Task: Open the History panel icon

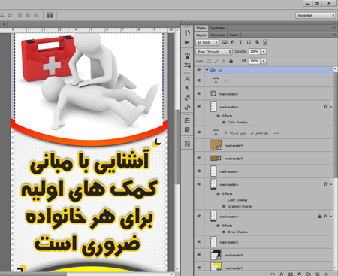Action: pos(187,33)
